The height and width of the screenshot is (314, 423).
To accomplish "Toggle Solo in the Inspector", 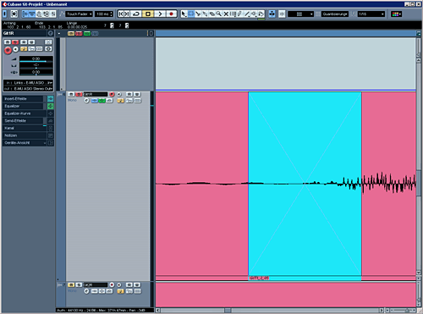I will point(15,42).
